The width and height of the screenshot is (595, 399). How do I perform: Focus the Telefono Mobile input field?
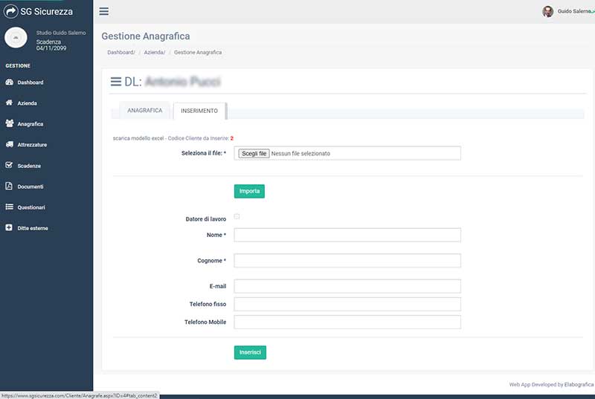point(347,322)
